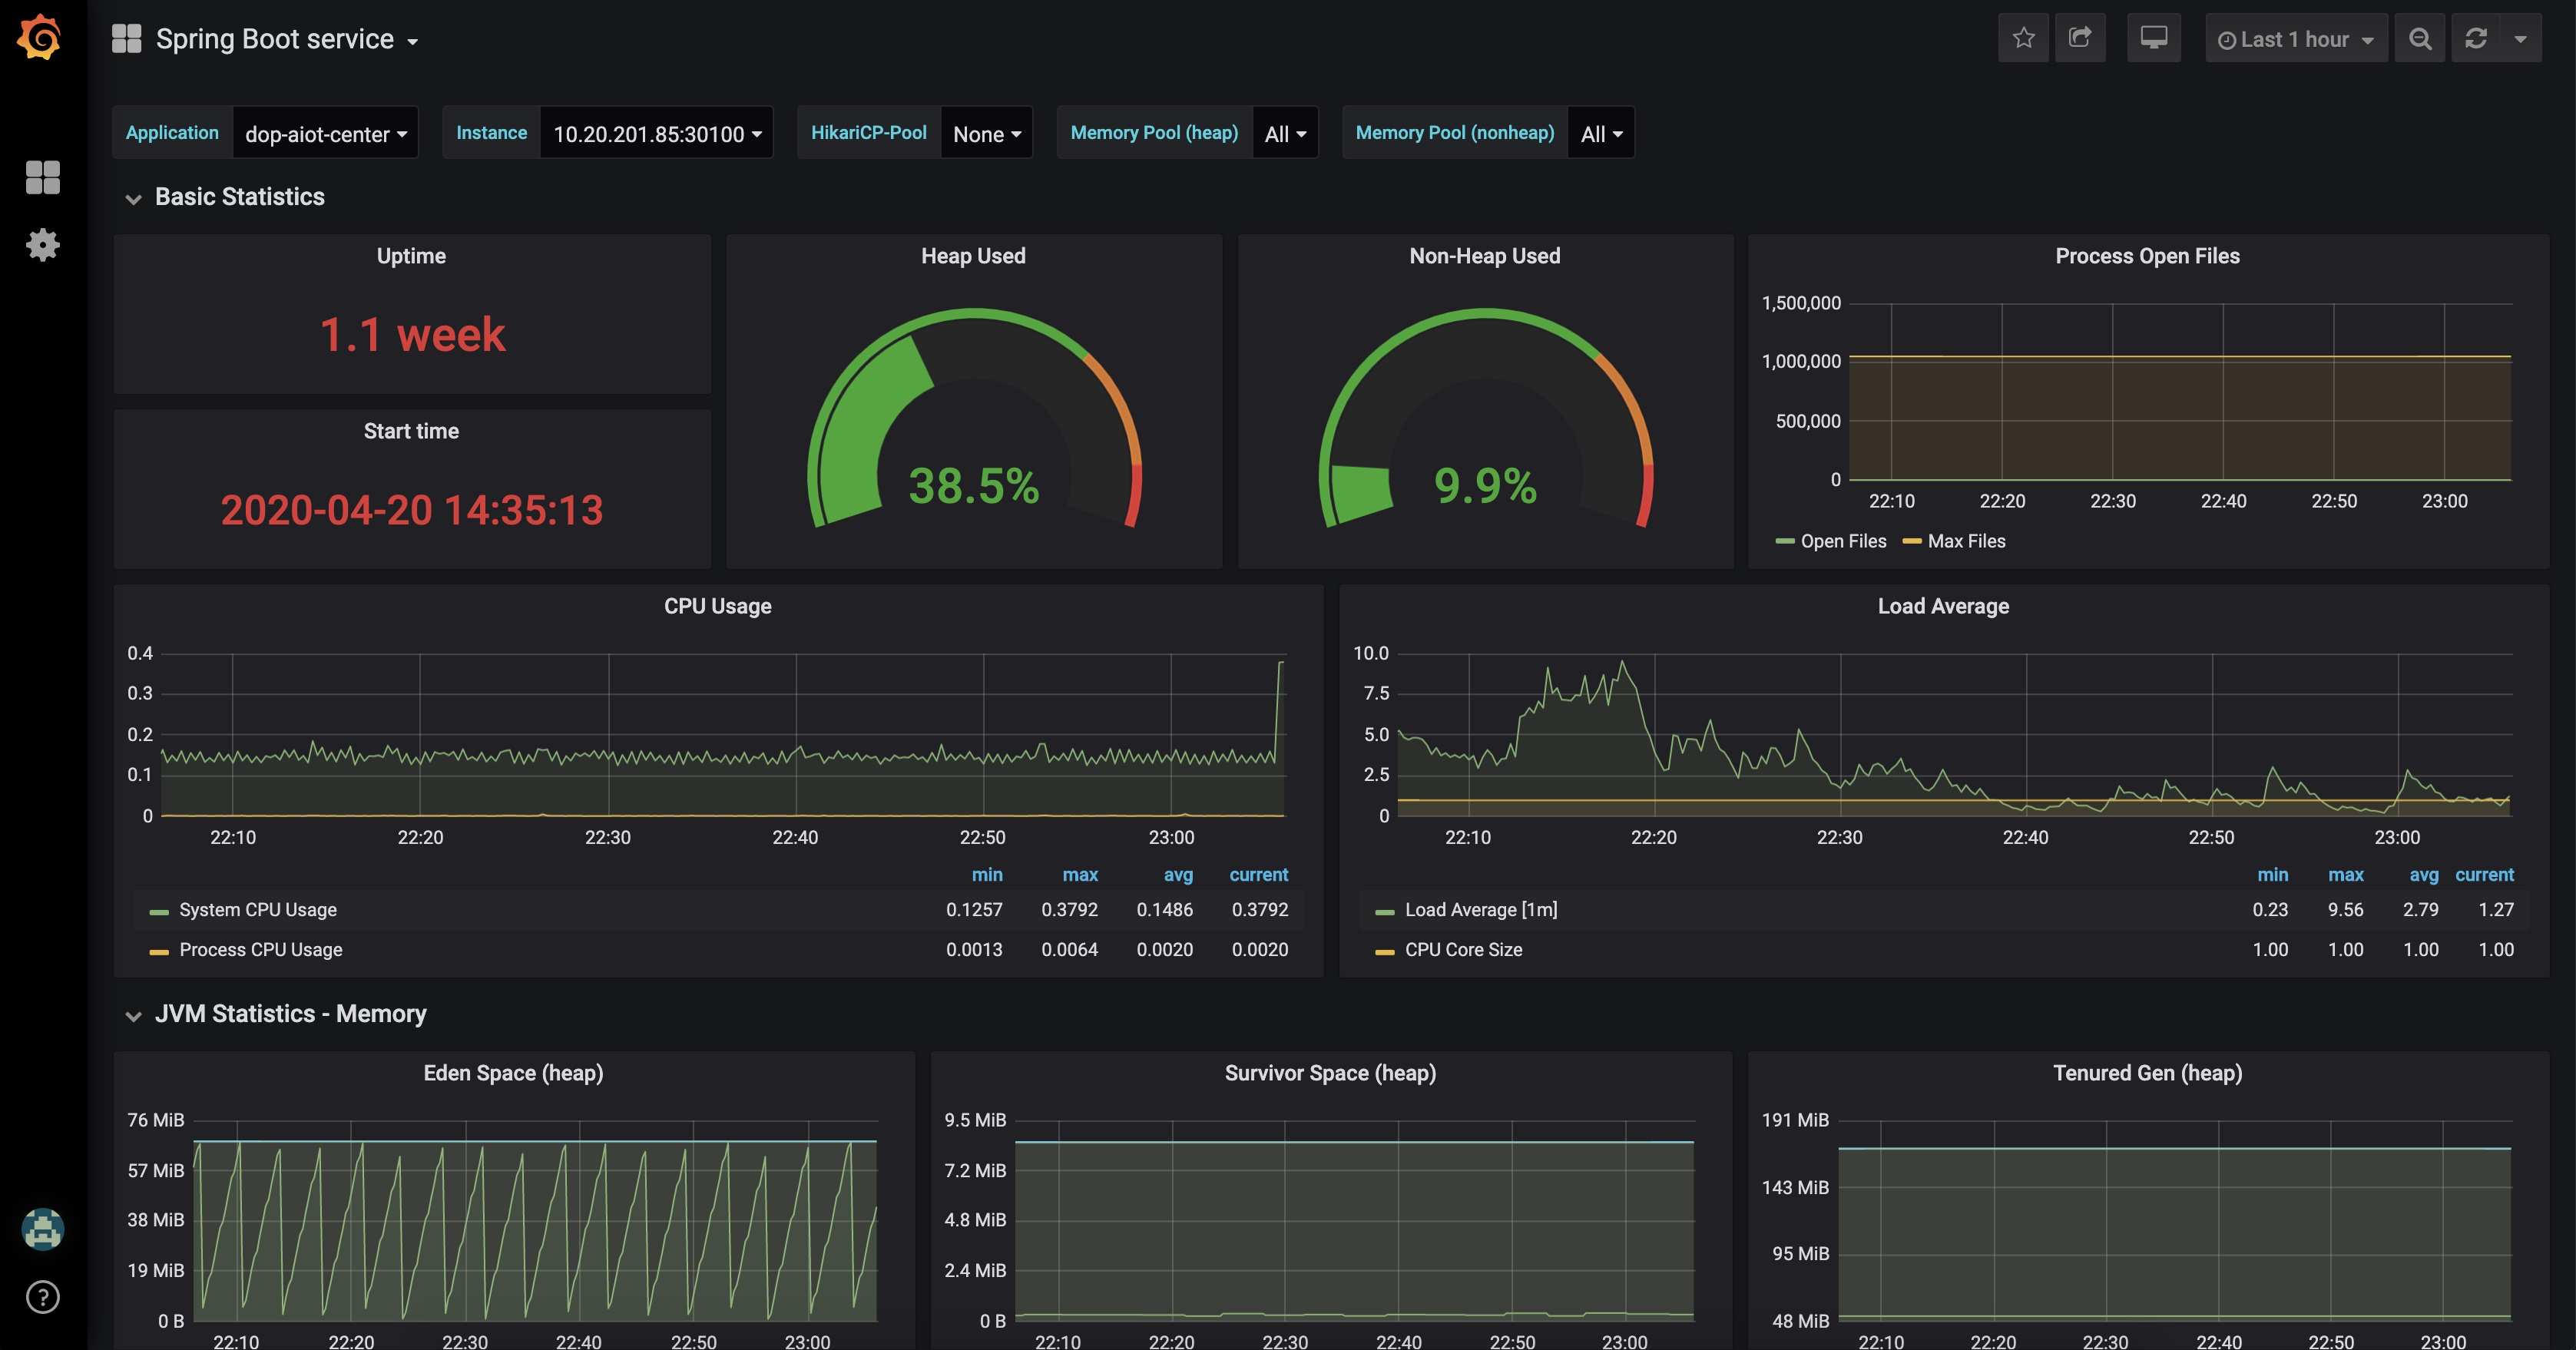Open Eden Space (heap) panel title menu

[x=513, y=1073]
